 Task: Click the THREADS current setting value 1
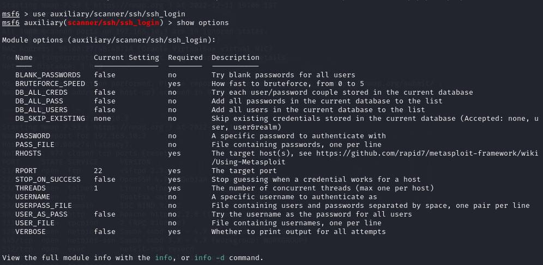pos(96,188)
